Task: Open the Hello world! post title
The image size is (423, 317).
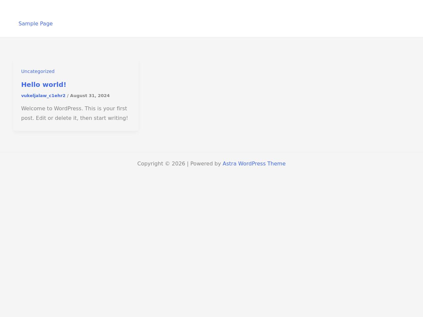Action: tap(44, 85)
